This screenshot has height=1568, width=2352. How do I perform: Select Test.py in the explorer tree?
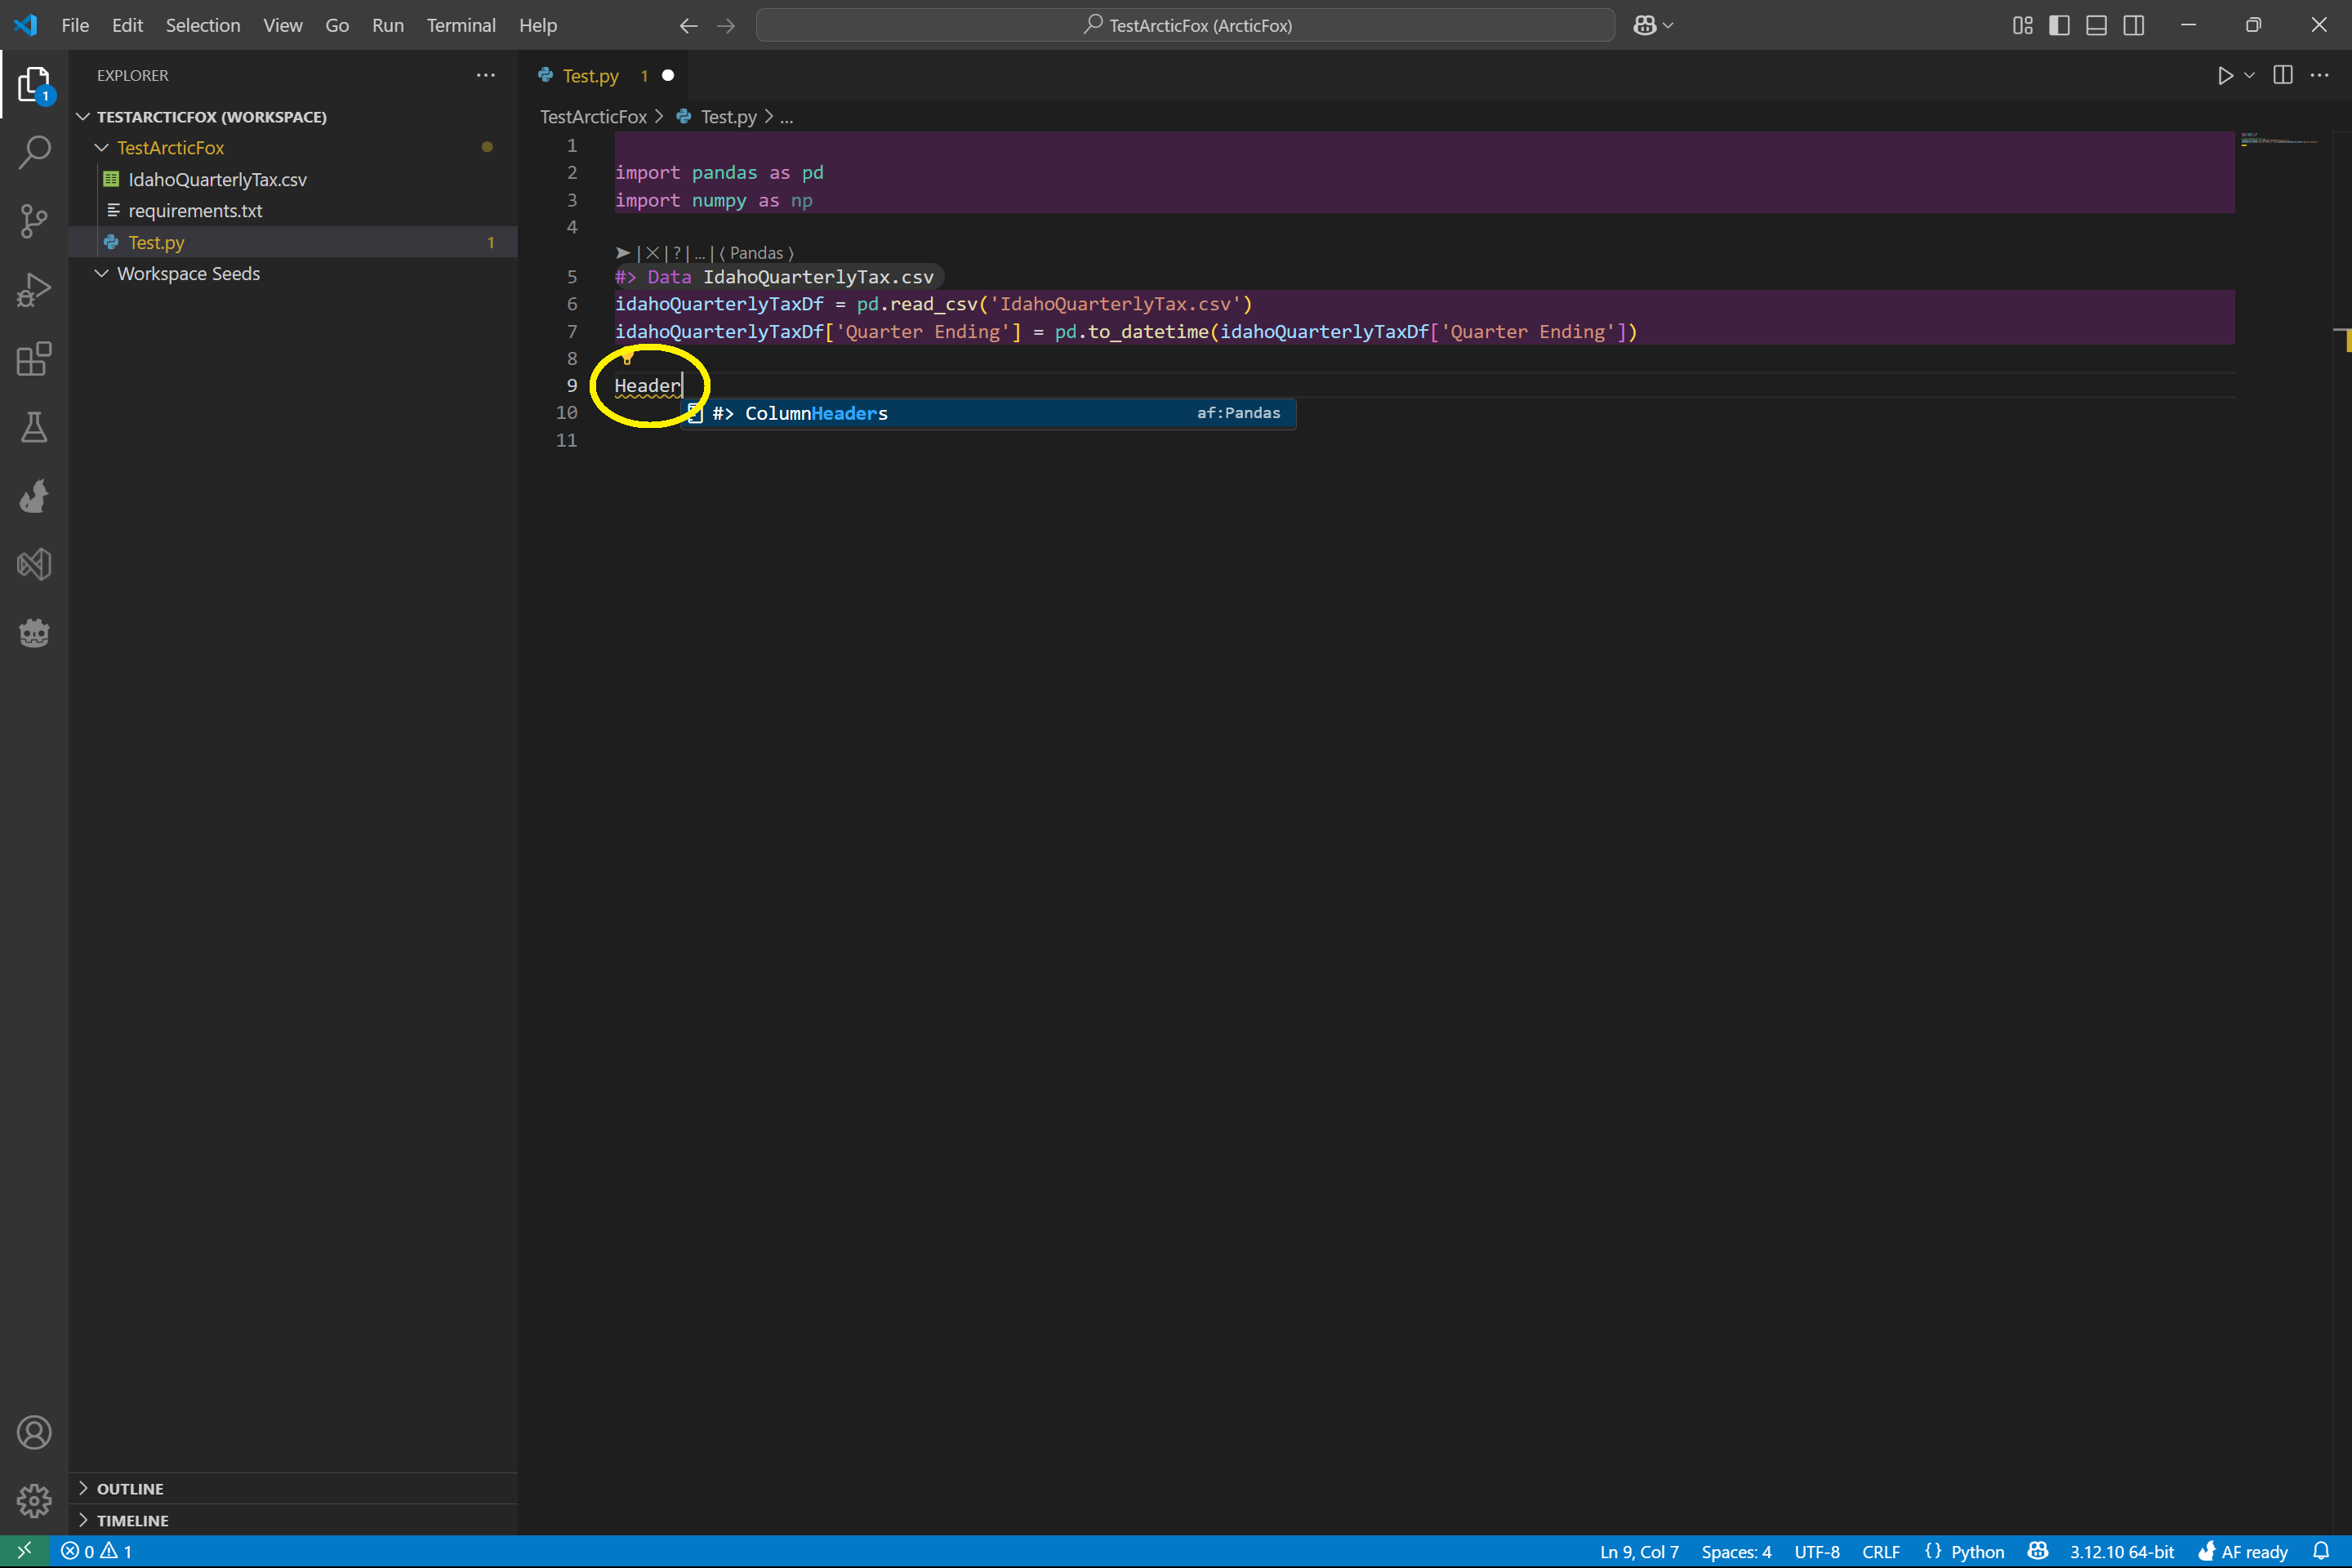pos(293,243)
